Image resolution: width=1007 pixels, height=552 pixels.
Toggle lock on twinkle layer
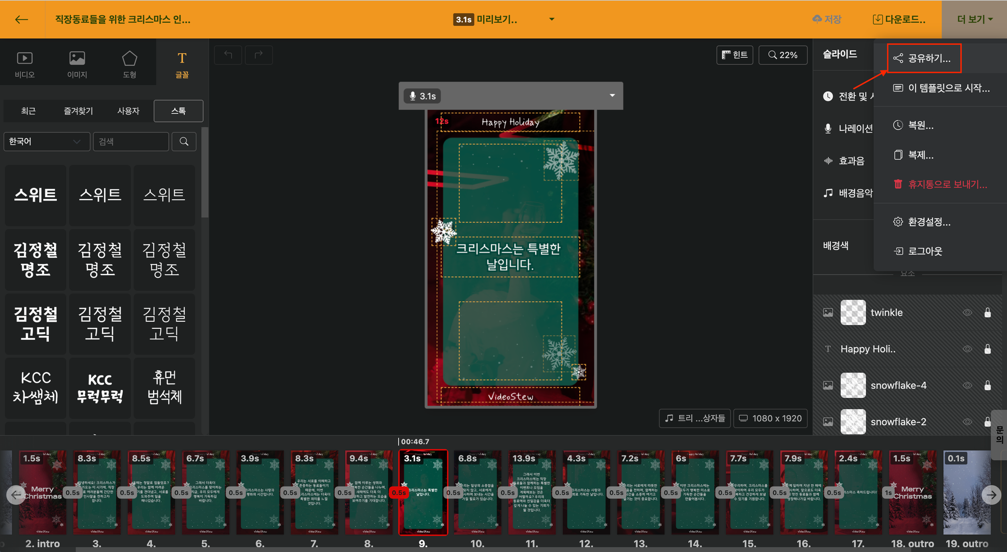987,313
